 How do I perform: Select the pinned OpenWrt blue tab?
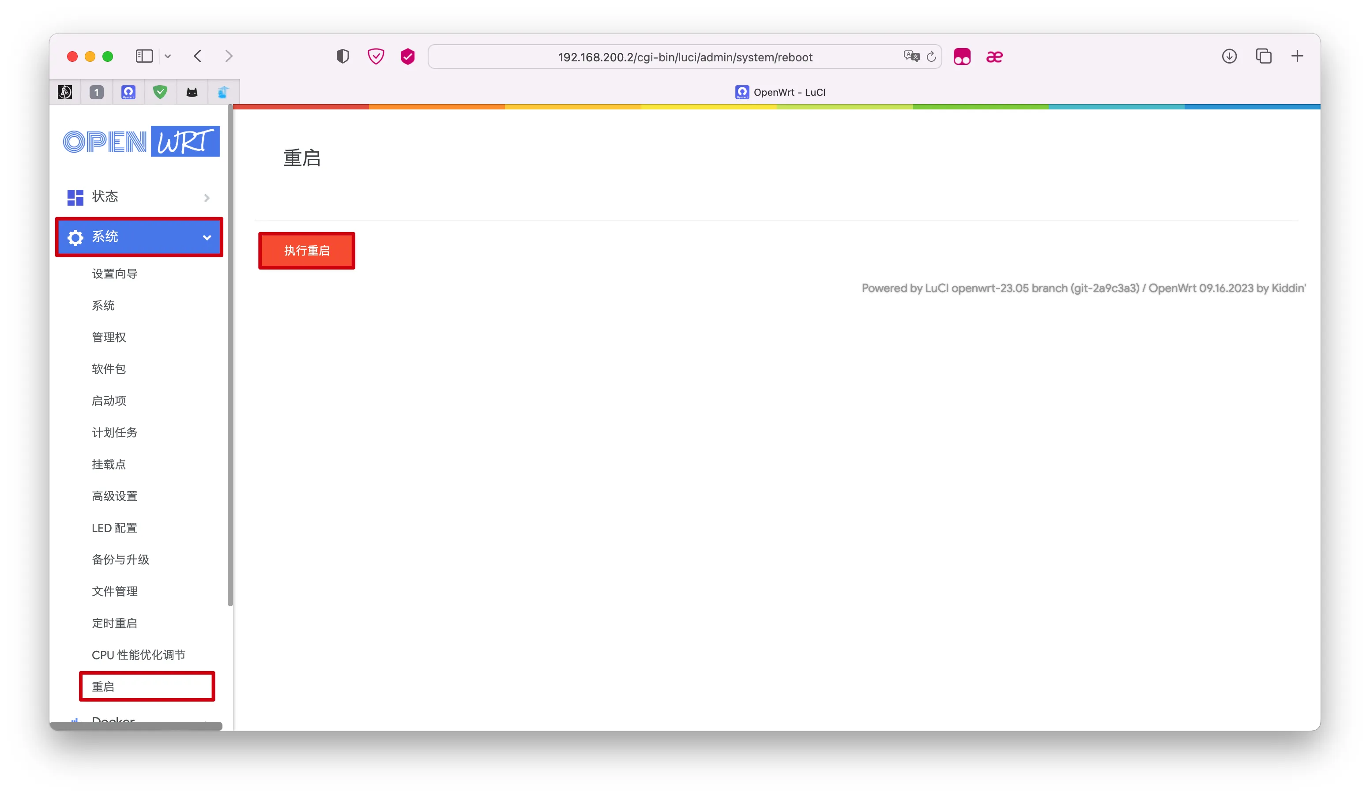[128, 92]
